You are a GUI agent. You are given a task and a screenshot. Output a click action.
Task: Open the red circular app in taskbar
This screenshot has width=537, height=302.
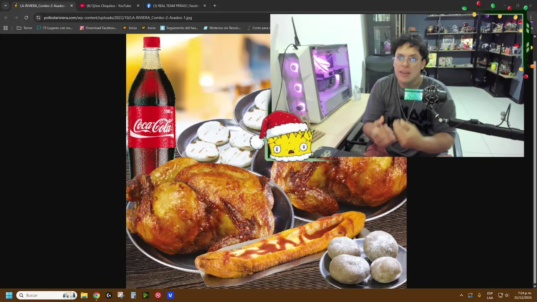click(x=158, y=295)
